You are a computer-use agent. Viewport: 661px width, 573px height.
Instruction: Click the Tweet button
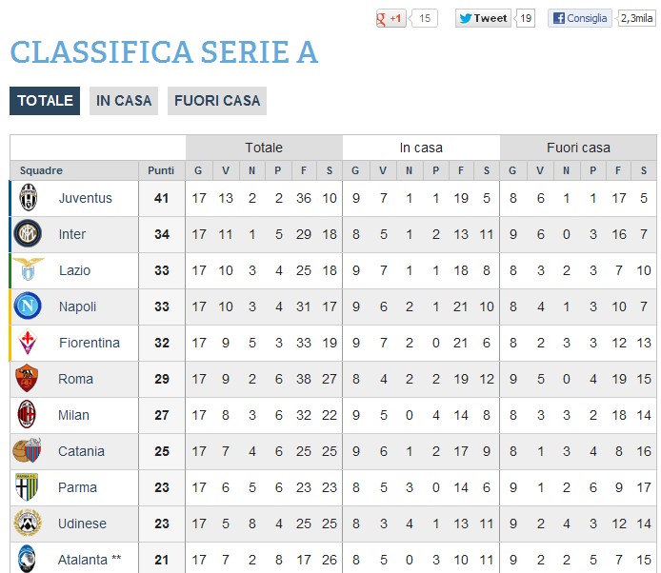483,18
